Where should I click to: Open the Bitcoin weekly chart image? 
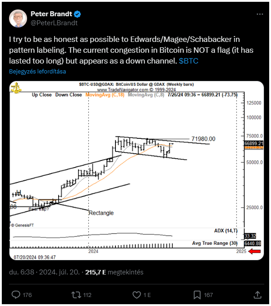click(x=137, y=170)
